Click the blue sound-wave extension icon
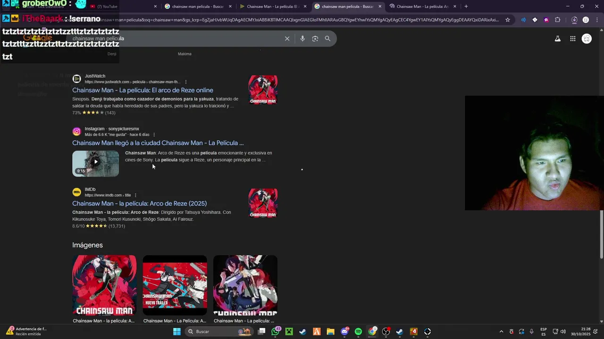The width and height of the screenshot is (604, 339). coord(523,20)
